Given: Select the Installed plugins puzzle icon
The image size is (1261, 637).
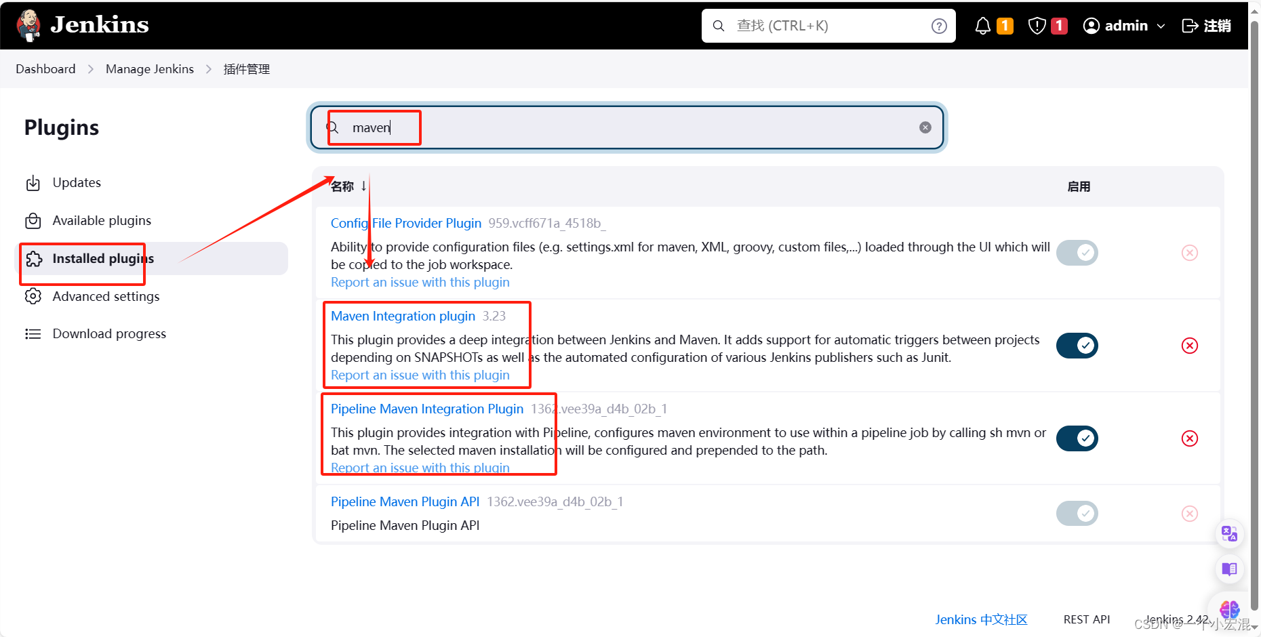Looking at the screenshot, I should (33, 258).
